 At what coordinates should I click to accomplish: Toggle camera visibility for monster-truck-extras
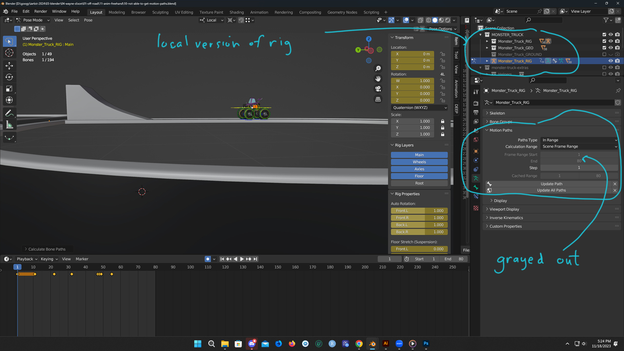click(617, 68)
